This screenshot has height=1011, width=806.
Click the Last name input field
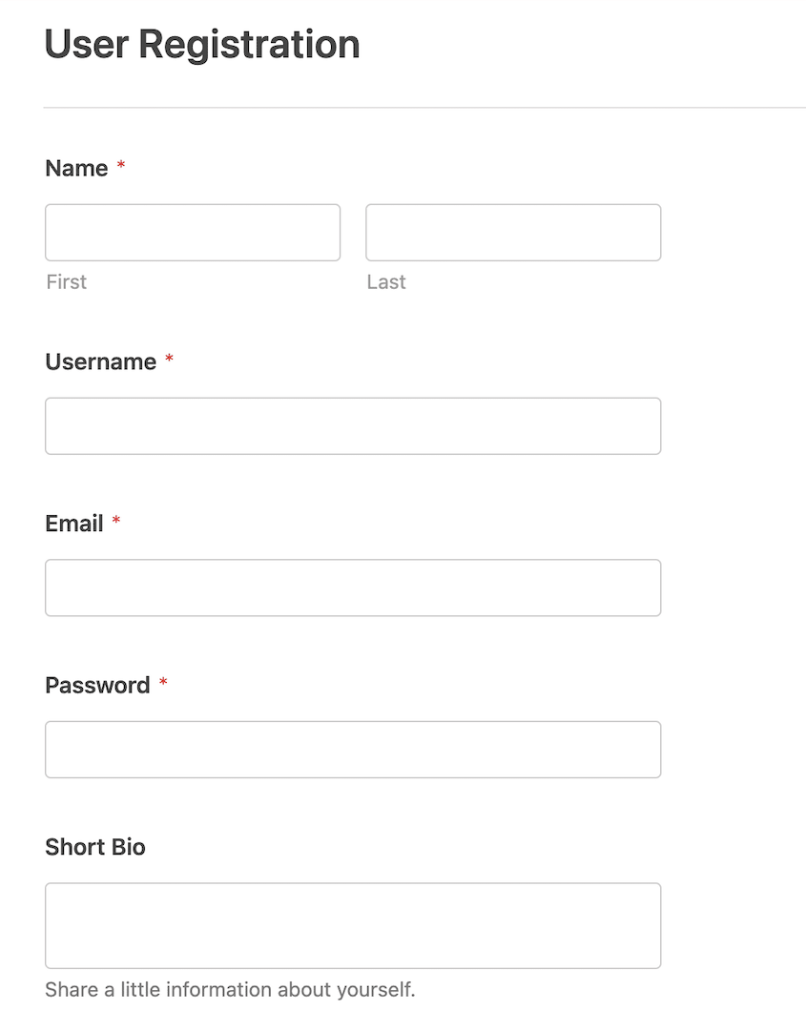point(512,232)
